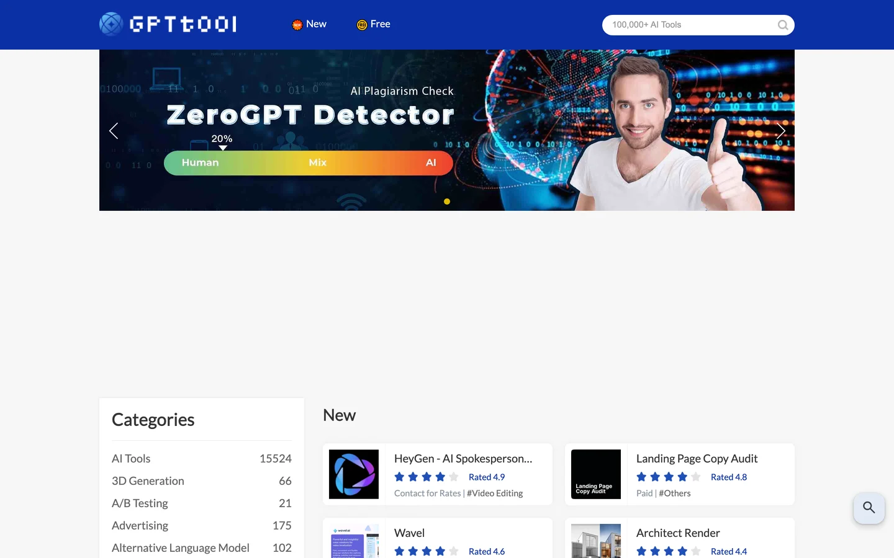Click Landing Page Copy Audit star rating
894x558 pixels.
[669, 477]
